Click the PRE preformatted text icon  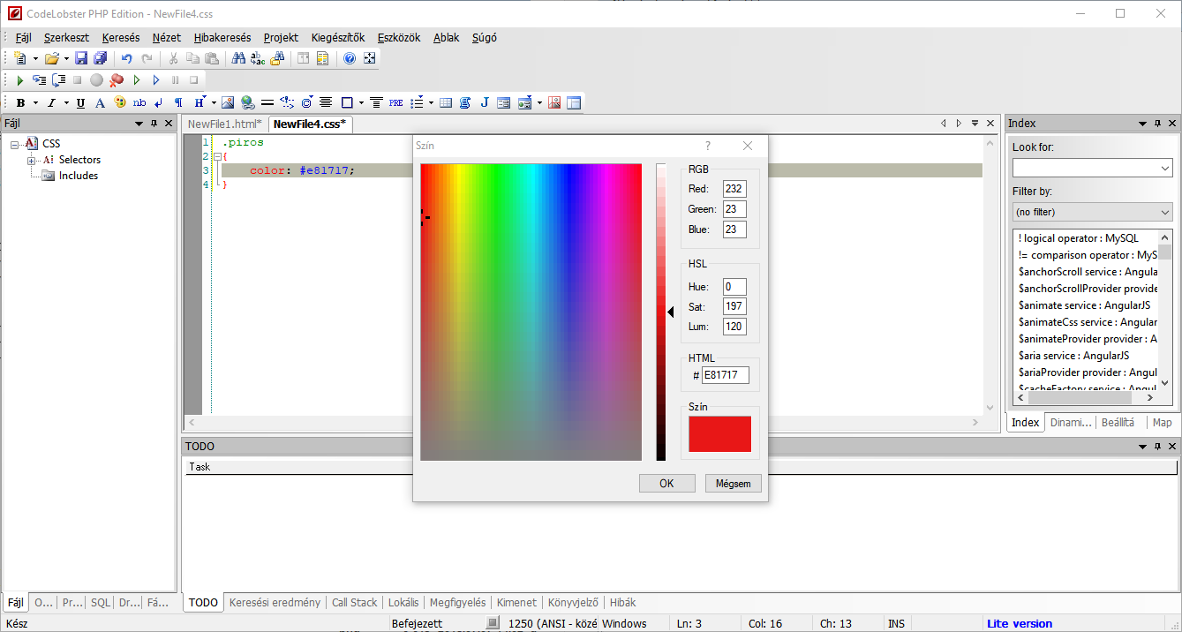[x=395, y=103]
